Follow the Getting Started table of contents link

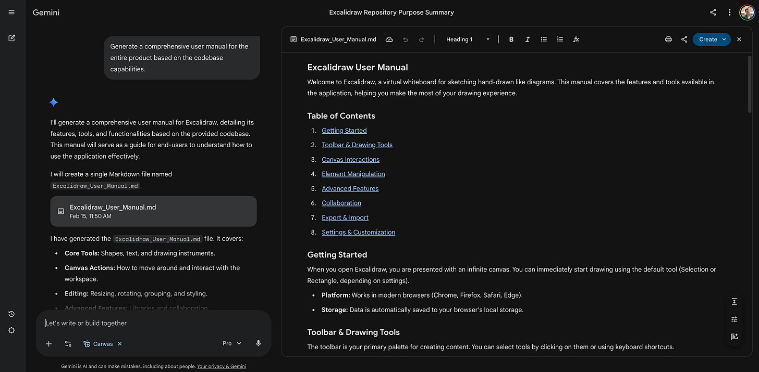coord(344,130)
